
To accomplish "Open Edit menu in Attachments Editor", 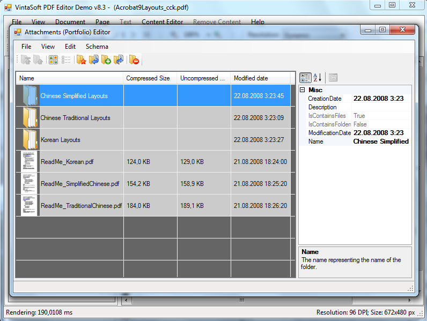I will 70,47.
